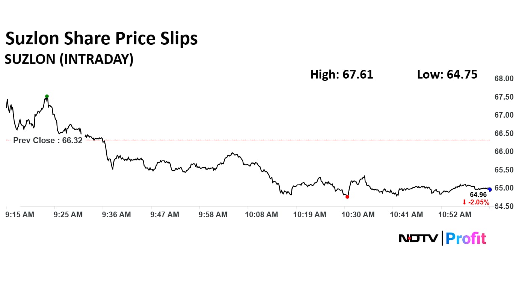Select the Prev Close : 66.32 label

point(48,141)
